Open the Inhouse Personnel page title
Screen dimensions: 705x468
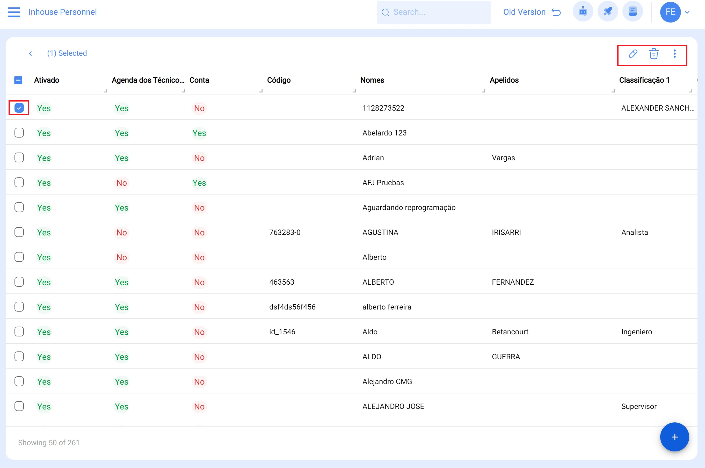62,12
